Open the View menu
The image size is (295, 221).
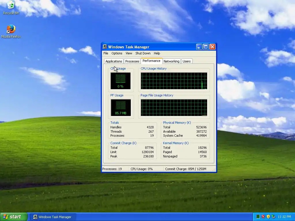click(129, 53)
